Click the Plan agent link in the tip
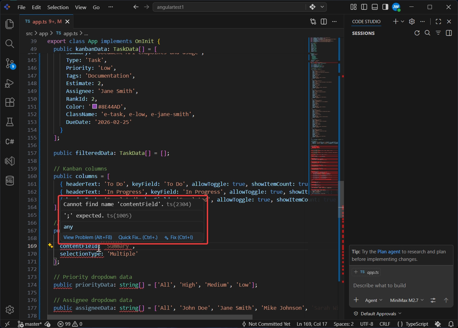Image resolution: width=458 pixels, height=328 pixels. pos(389,252)
